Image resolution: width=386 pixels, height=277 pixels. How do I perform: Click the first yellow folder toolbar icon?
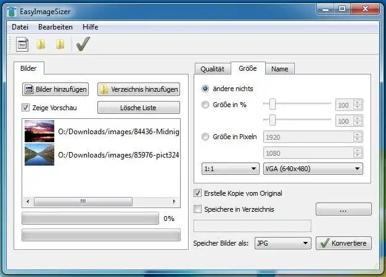tap(41, 44)
